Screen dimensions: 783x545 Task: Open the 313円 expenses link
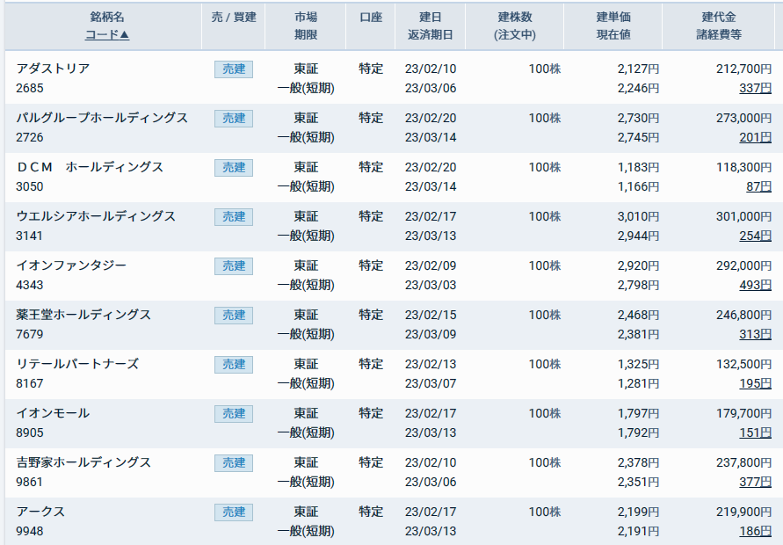[755, 334]
